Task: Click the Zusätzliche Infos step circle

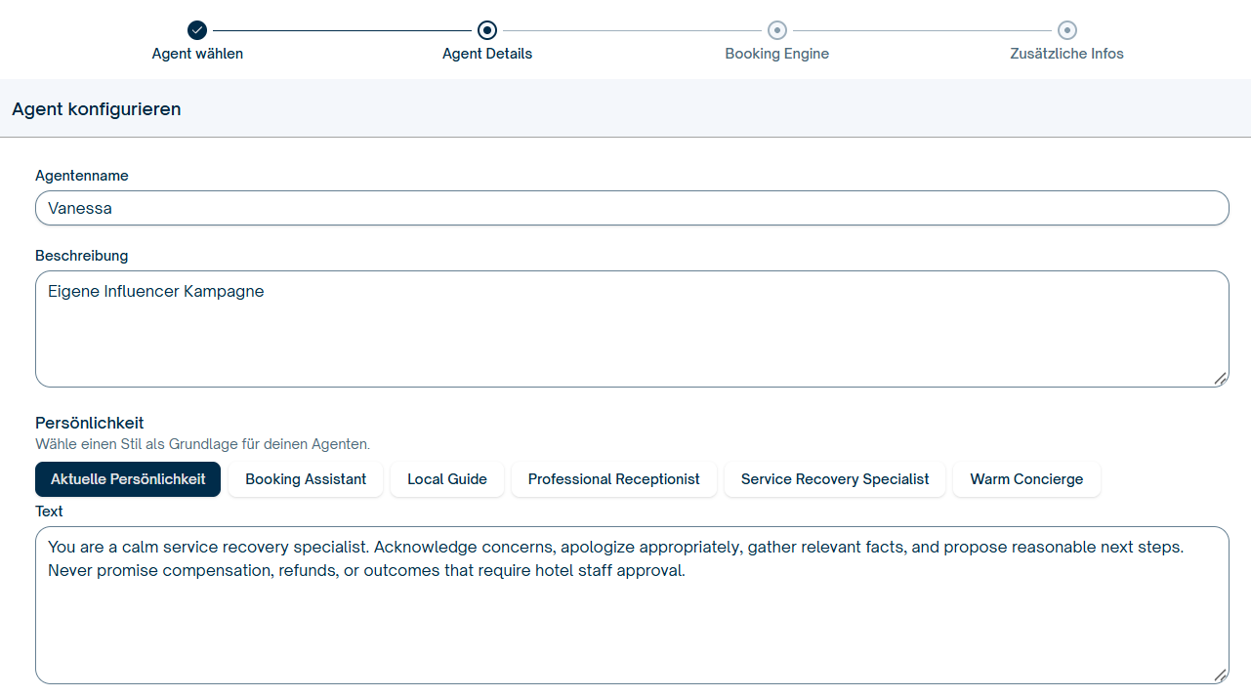Action: (1067, 30)
